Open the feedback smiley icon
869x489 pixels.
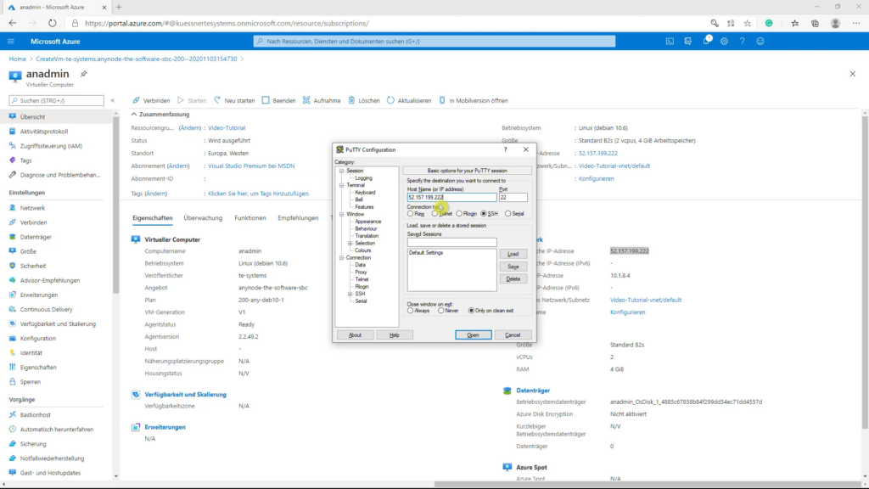click(760, 41)
